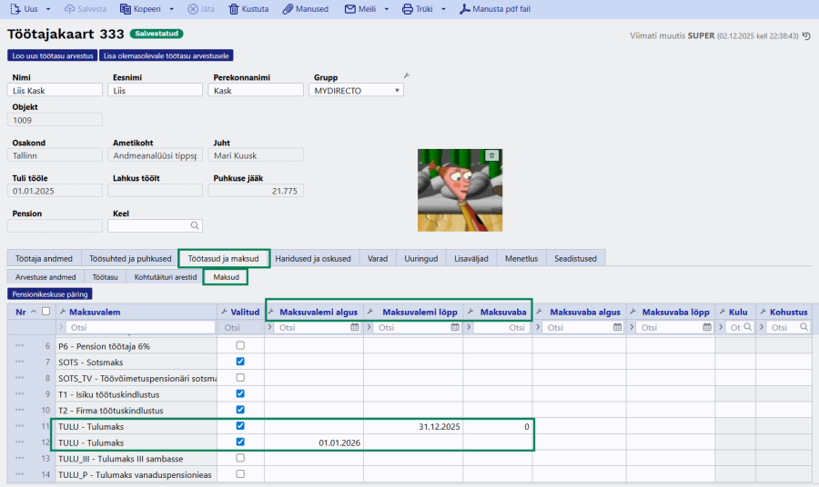Viewport: 819px width, 487px height.
Task: Open the Töötasu sub-tab
Action: [105, 276]
